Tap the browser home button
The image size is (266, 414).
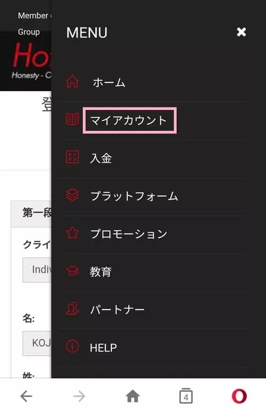[x=133, y=396]
